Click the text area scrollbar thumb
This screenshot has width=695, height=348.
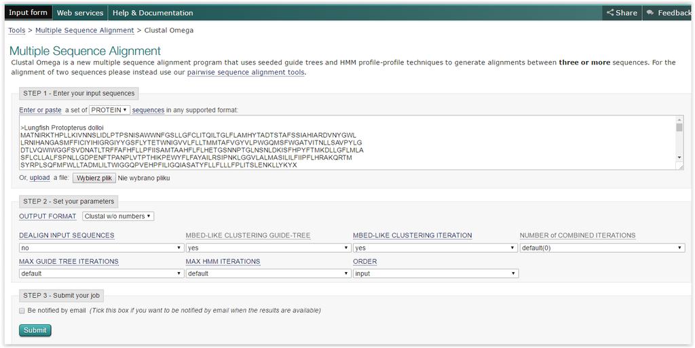[x=679, y=128]
